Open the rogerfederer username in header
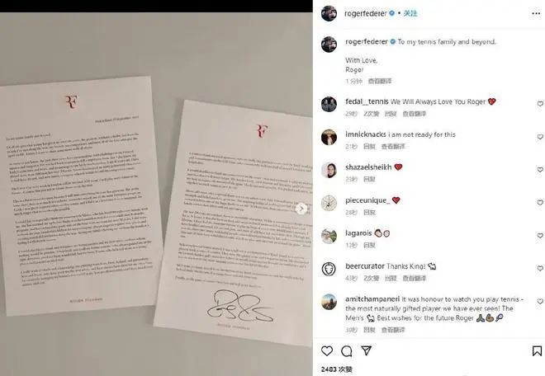 click(x=365, y=13)
